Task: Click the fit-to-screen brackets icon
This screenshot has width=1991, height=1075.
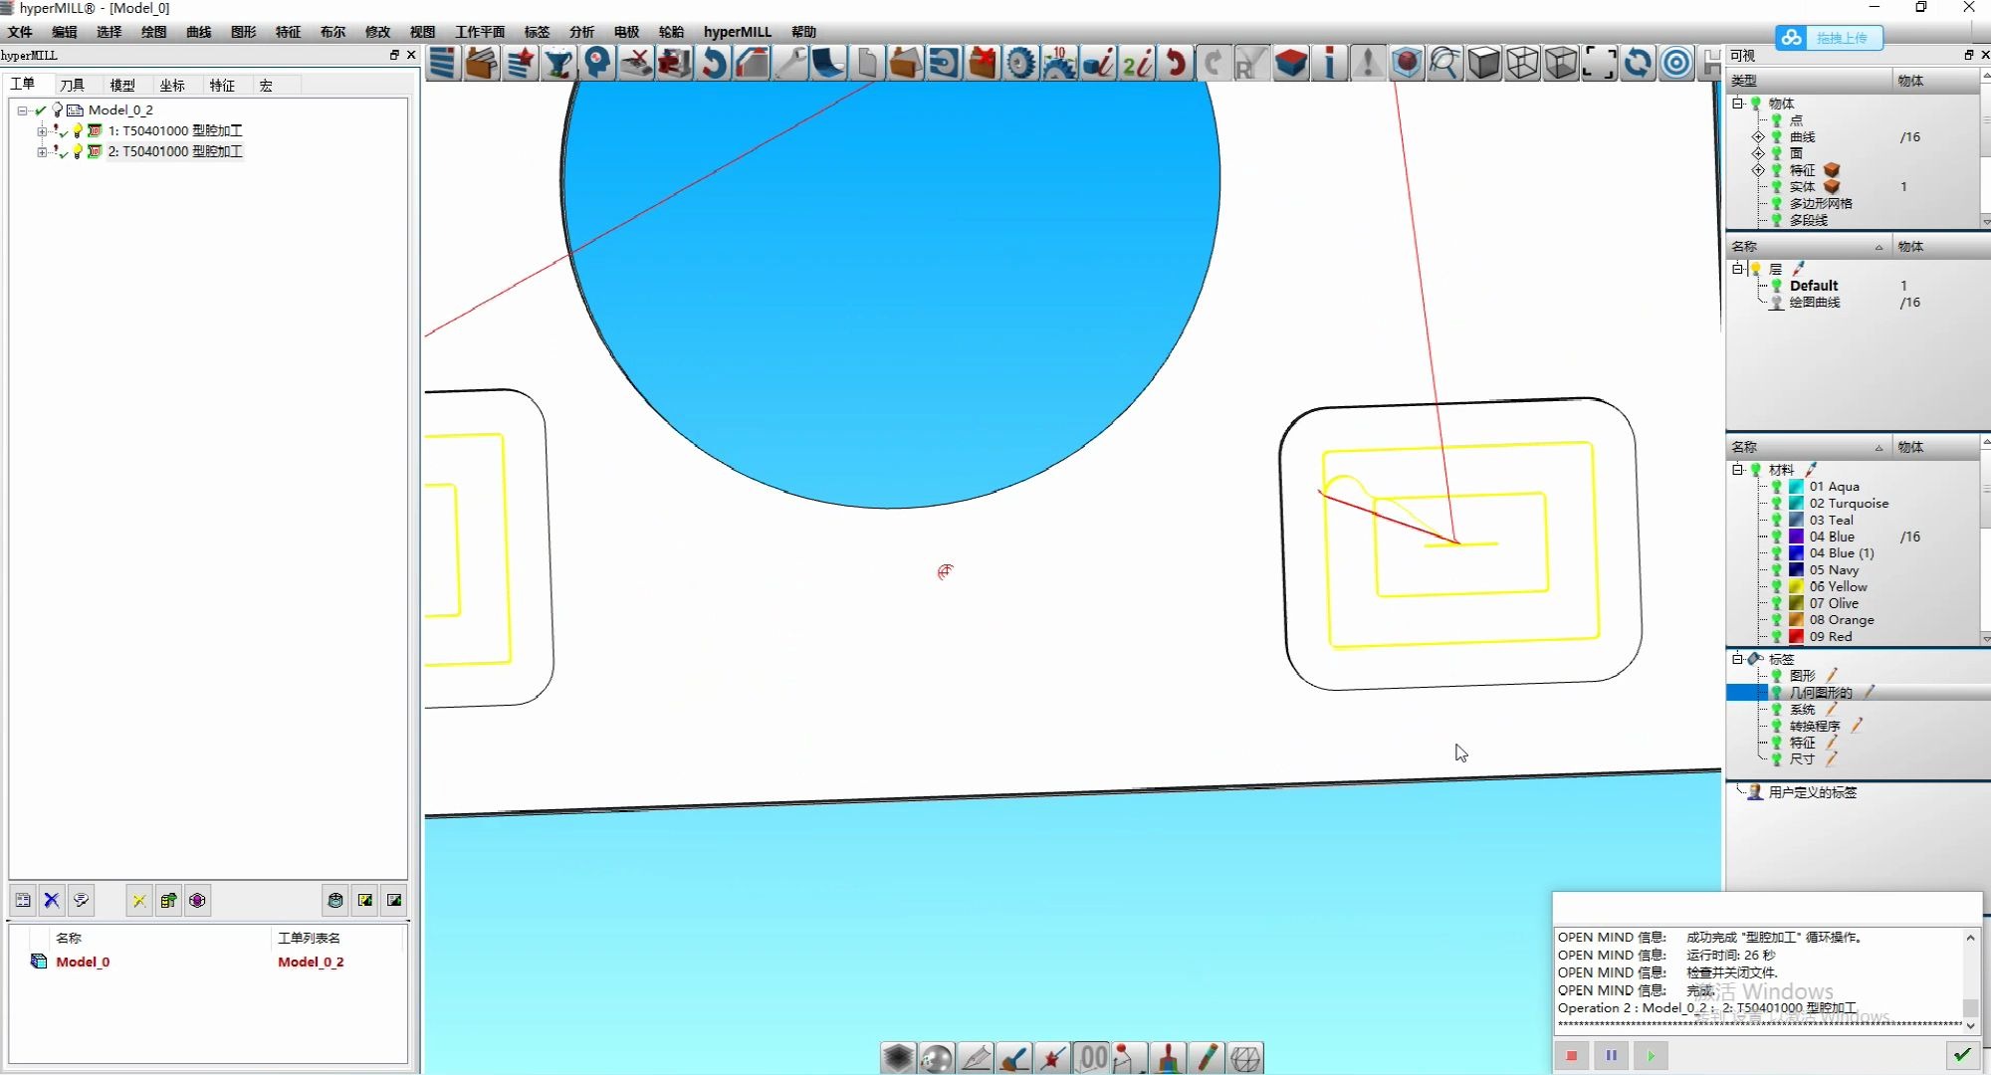Action: pyautogui.click(x=1599, y=64)
